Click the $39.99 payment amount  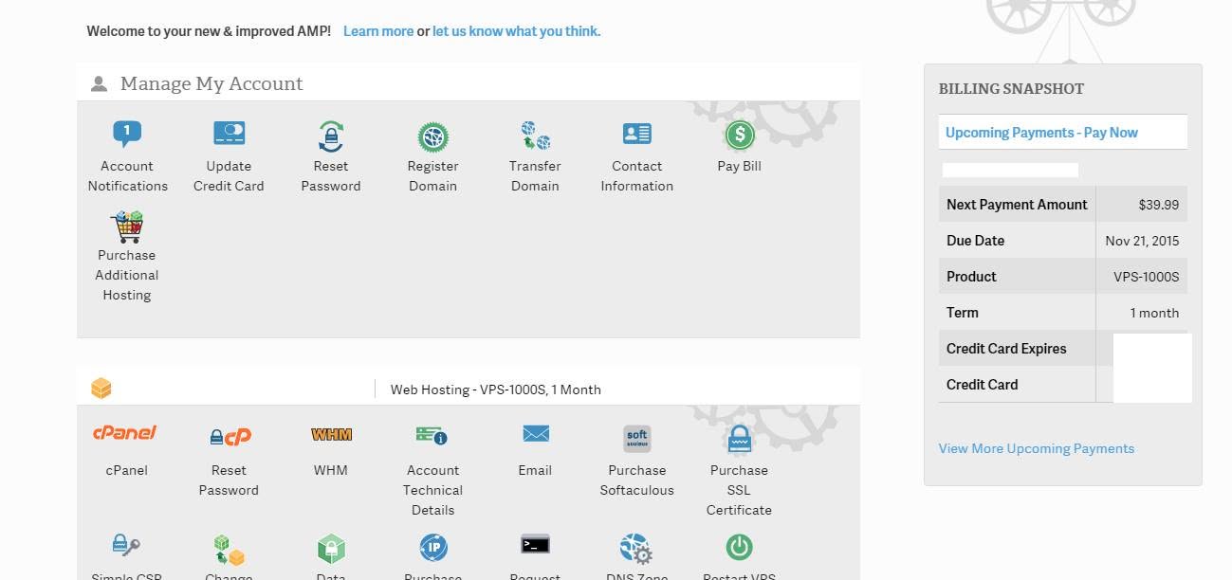tap(1159, 205)
